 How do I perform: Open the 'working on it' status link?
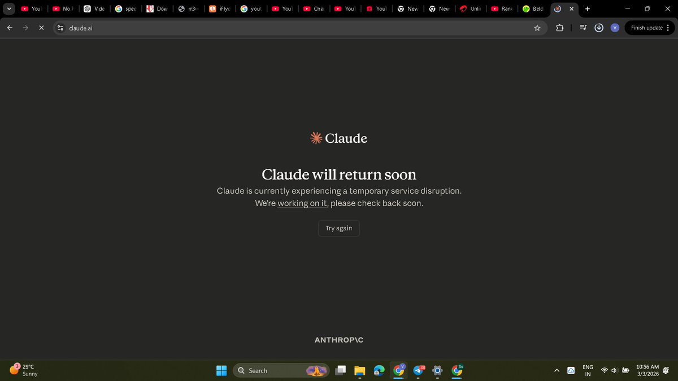tap(302, 203)
